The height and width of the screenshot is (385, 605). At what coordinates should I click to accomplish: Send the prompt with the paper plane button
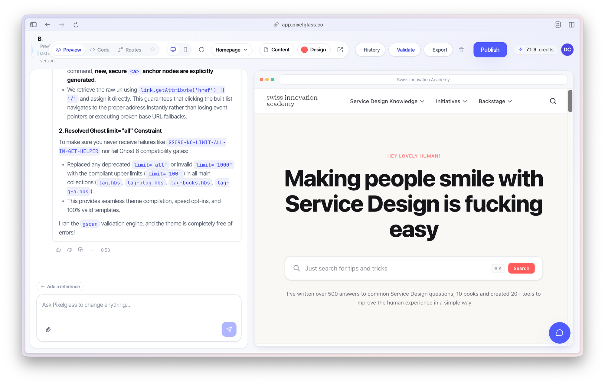pos(229,329)
